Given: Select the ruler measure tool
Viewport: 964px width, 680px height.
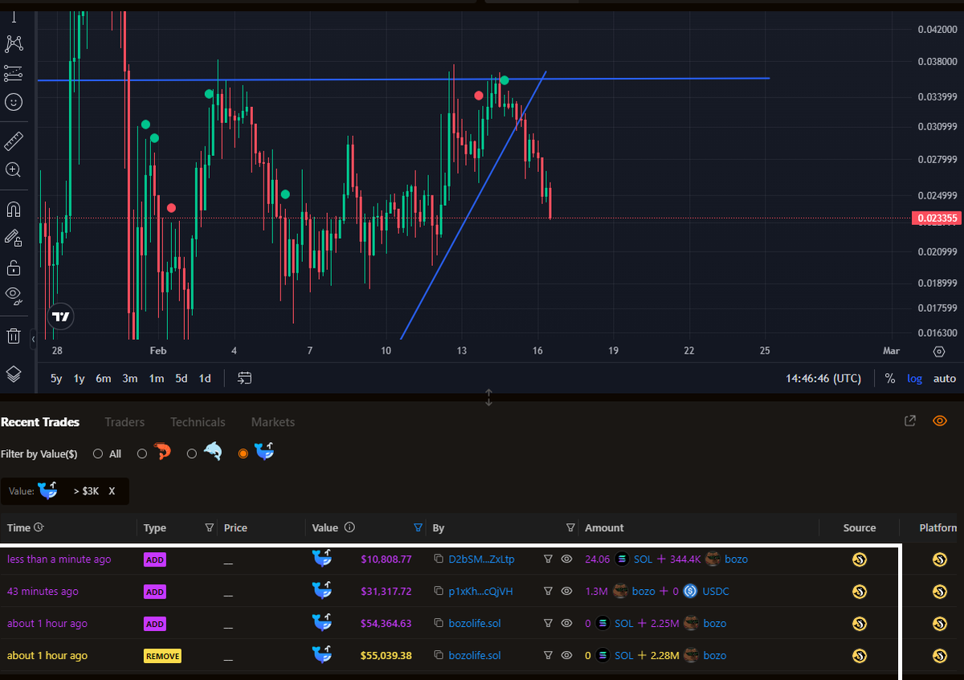Looking at the screenshot, I should [14, 141].
